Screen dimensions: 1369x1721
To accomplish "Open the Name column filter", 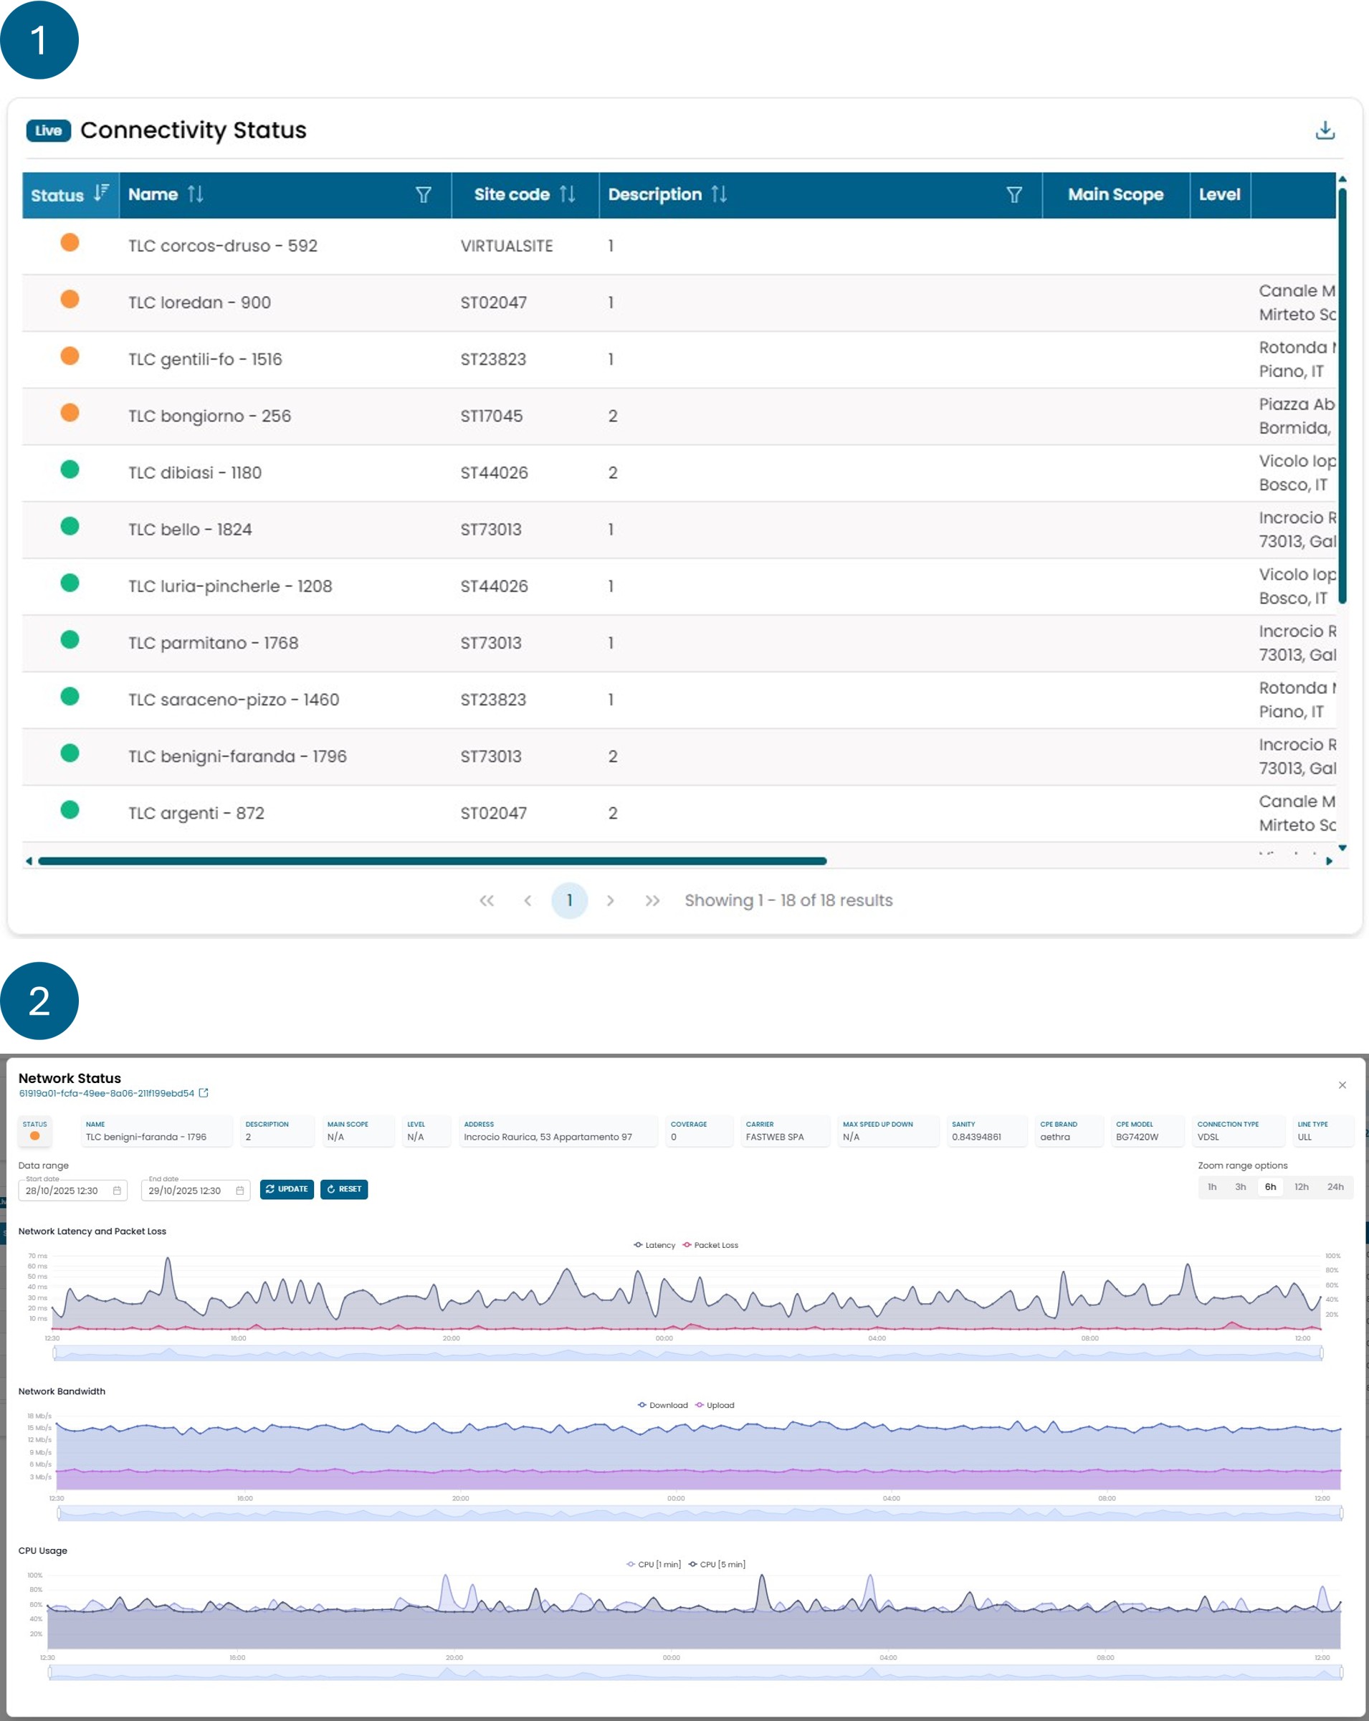I will tap(424, 194).
